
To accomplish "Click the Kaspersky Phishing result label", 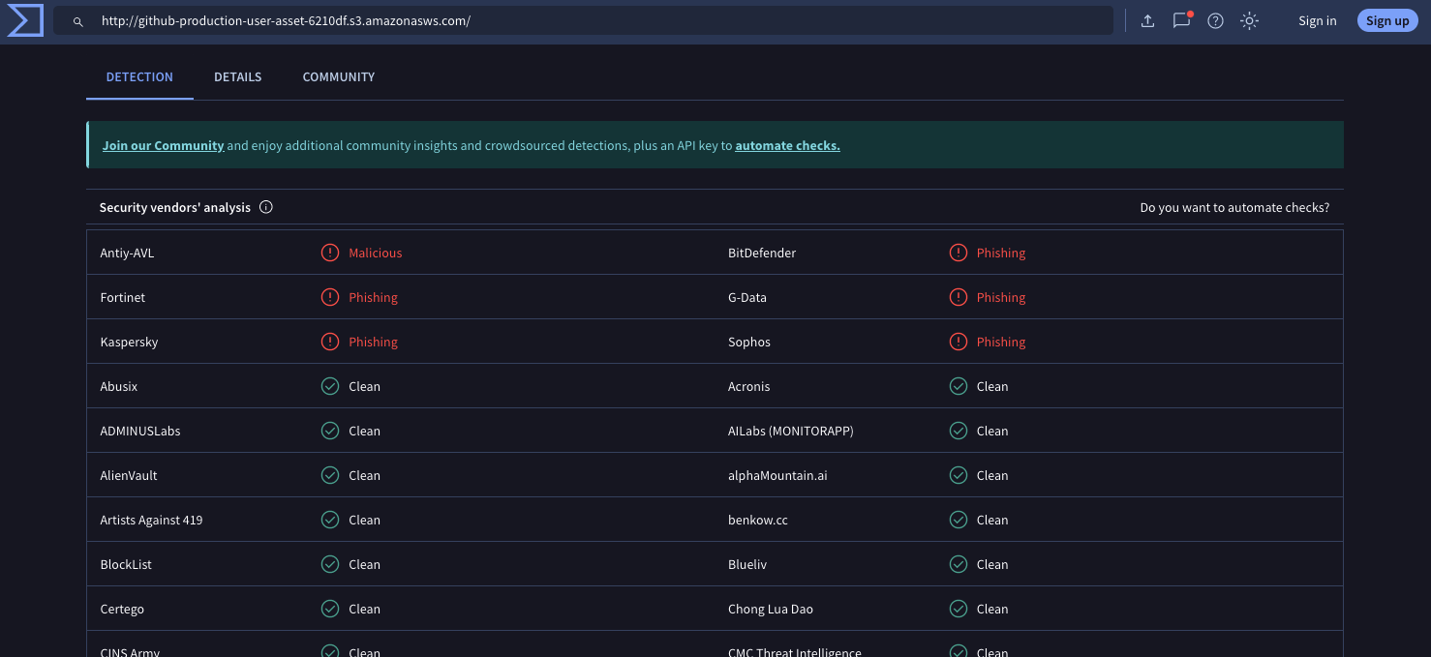I will [373, 342].
